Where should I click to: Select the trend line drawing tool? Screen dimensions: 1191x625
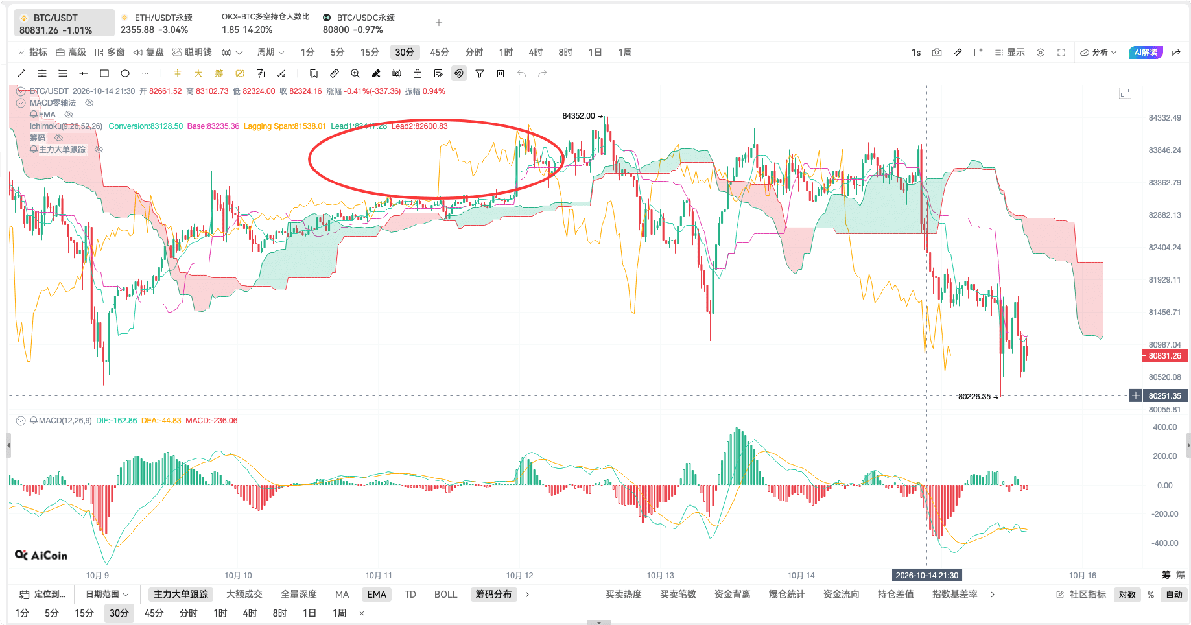pos(21,73)
